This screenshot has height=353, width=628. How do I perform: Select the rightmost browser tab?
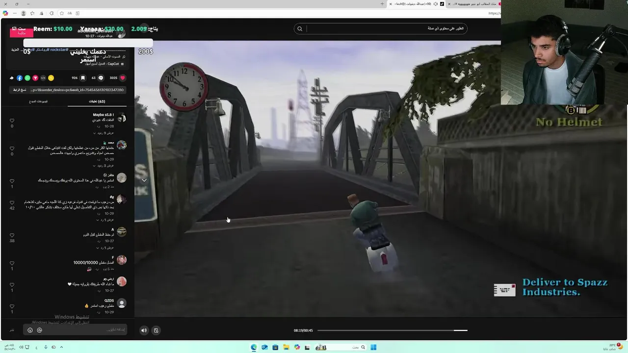[474, 4]
